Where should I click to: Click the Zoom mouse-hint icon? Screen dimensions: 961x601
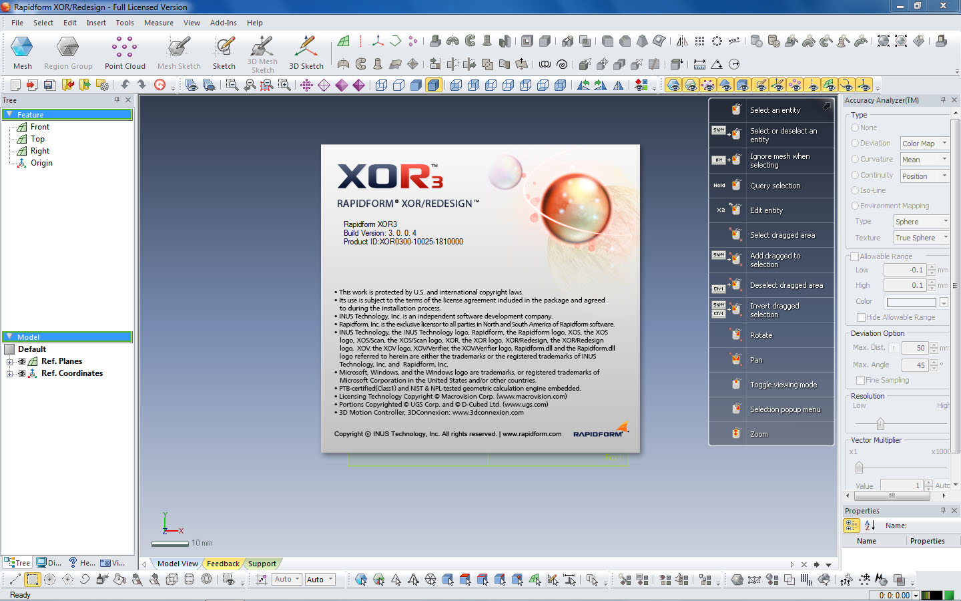[x=735, y=434]
